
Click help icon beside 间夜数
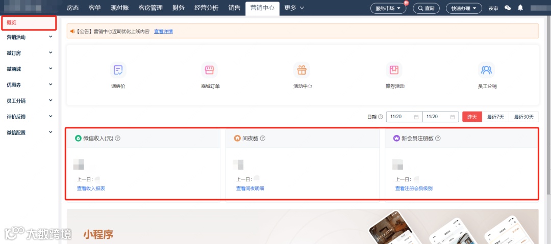263,139
